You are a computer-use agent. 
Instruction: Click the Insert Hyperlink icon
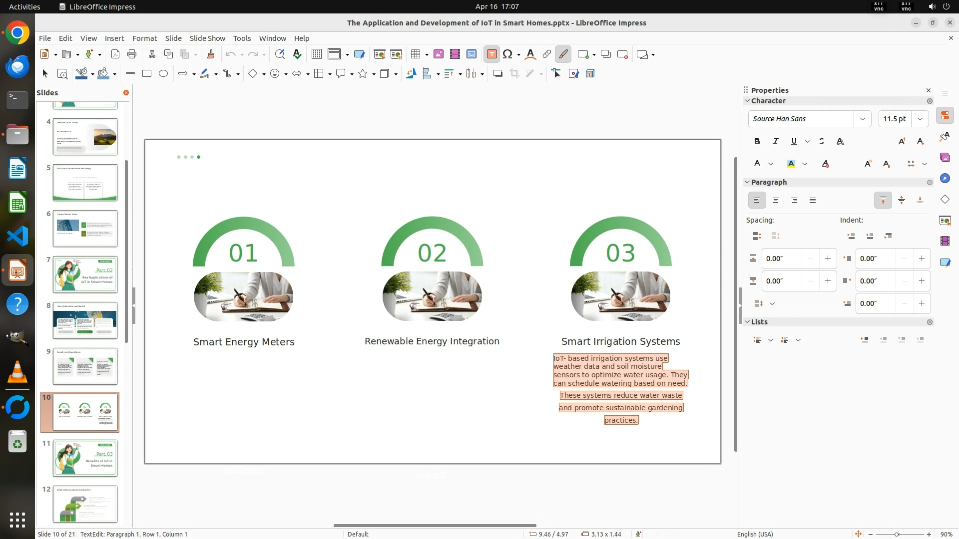pos(547,54)
